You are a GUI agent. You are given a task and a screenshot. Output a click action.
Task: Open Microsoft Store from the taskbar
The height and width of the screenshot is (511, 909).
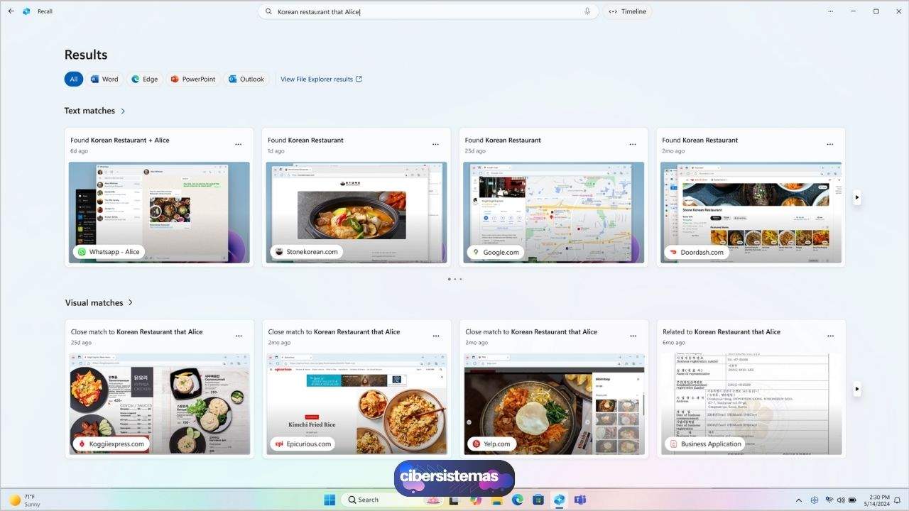tap(538, 500)
